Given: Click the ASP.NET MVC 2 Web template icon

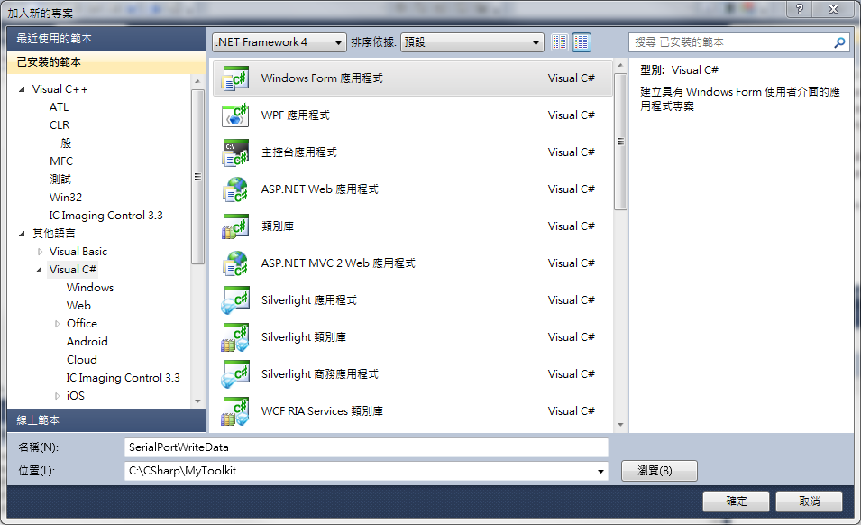Looking at the screenshot, I should tap(235, 263).
